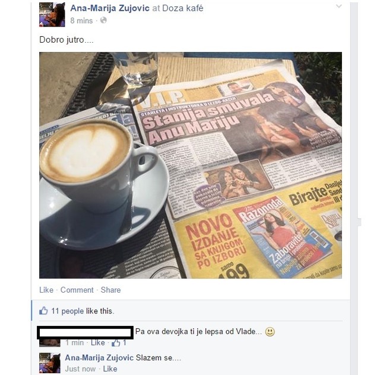Open Ana-Marija Zujovic profile from post header
The width and height of the screenshot is (380, 375).
[110, 8]
